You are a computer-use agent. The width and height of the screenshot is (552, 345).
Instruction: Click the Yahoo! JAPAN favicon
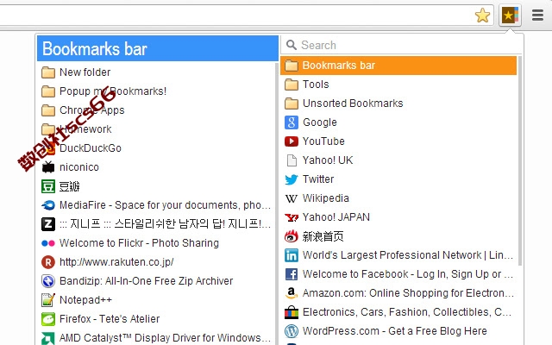pos(292,217)
